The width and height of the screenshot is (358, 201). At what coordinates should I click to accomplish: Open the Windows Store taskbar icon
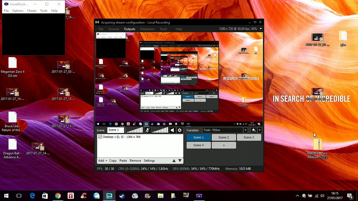click(45, 196)
